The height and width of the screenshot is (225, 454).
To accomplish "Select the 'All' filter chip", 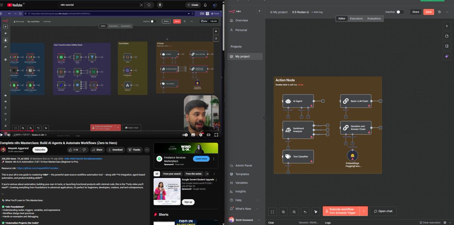I will pyautogui.click(x=157, y=174).
